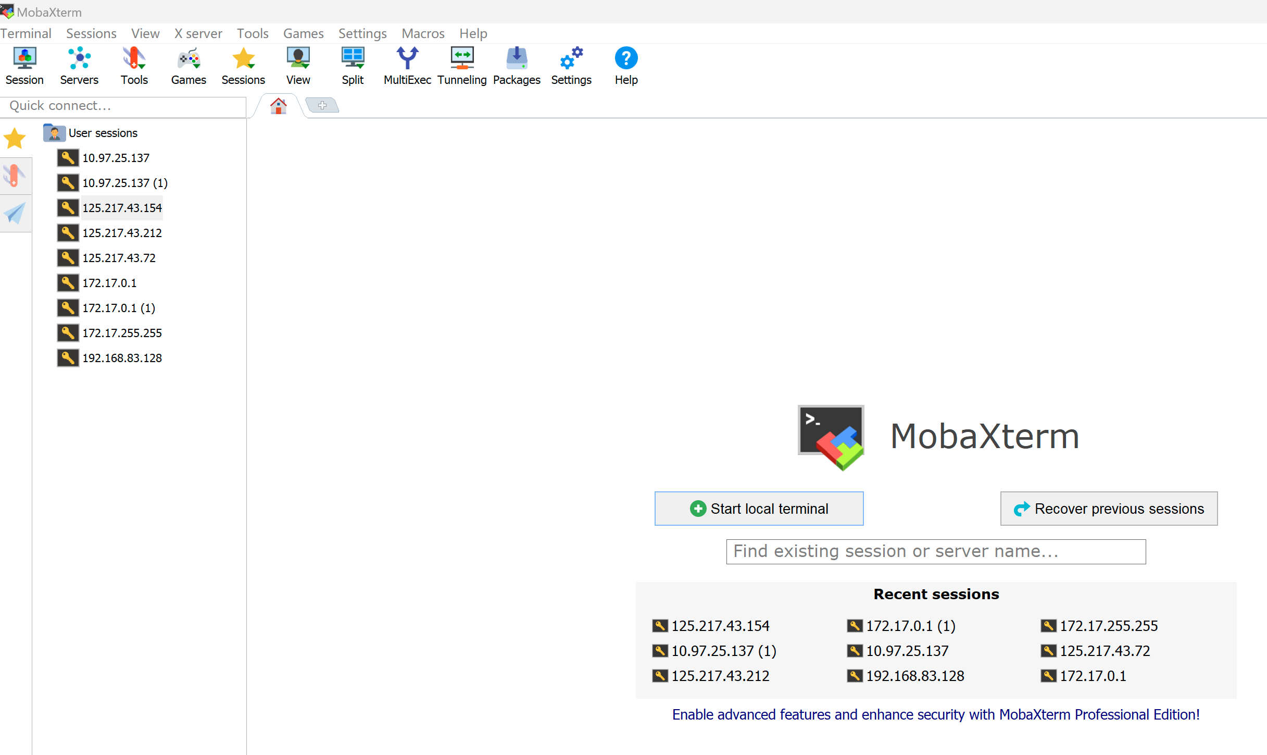Open the sidebar Tools knife tab
1267x755 pixels.
coord(15,176)
